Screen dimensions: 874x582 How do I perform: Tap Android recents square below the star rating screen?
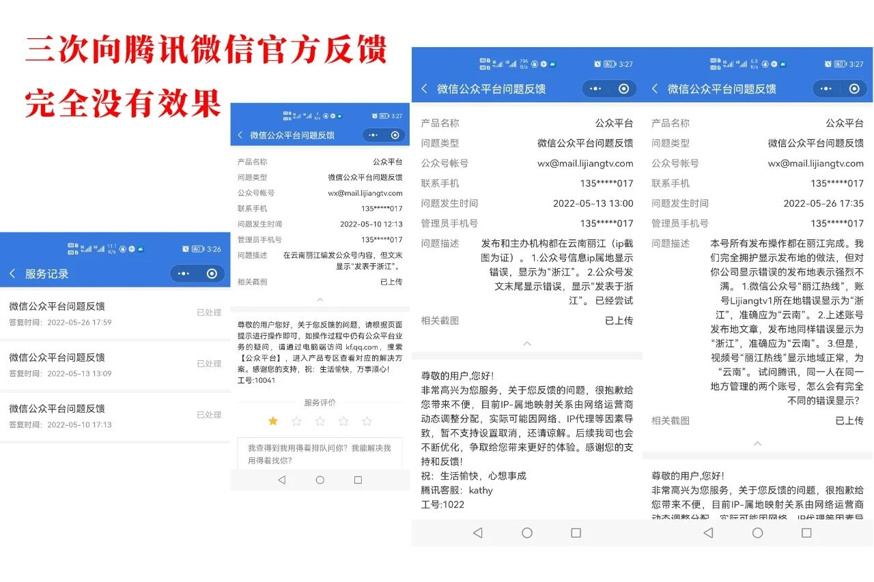click(x=358, y=480)
